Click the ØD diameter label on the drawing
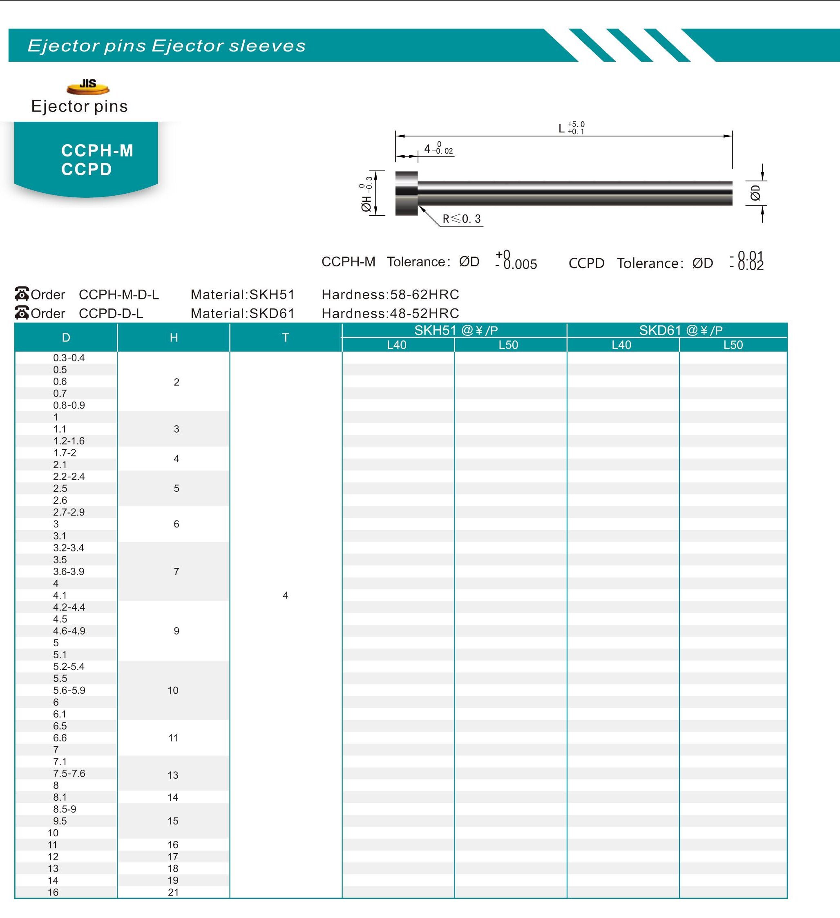840x918 pixels. pyautogui.click(x=755, y=192)
